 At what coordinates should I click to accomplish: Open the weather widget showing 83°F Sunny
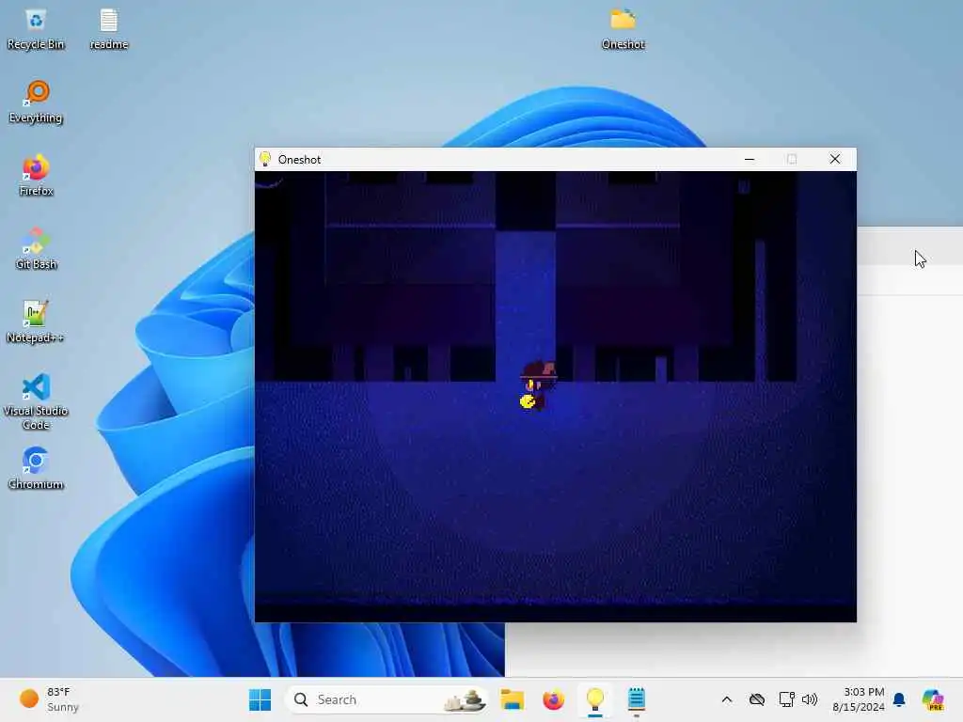click(x=49, y=699)
